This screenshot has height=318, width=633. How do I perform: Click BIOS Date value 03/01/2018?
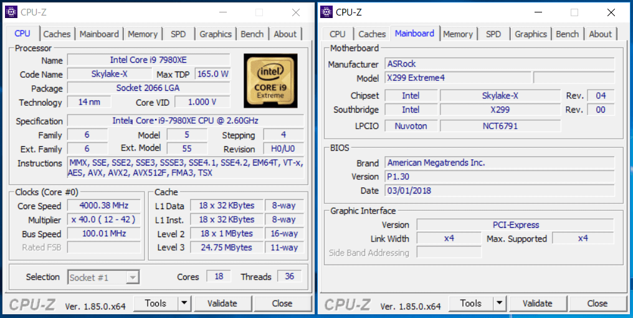coord(500,190)
